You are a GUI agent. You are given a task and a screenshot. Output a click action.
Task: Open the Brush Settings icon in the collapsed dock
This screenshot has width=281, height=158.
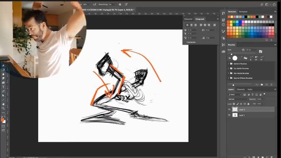pyautogui.click(x=223, y=31)
